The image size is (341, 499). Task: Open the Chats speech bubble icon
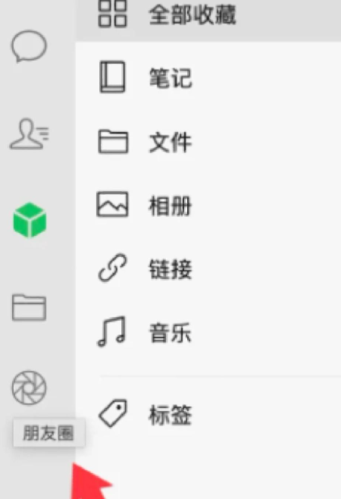29,46
